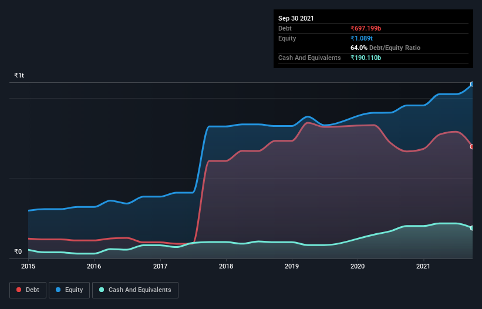Click the ₹1.089t equity value
Viewport: 482px width, 309px height.
[x=362, y=38]
